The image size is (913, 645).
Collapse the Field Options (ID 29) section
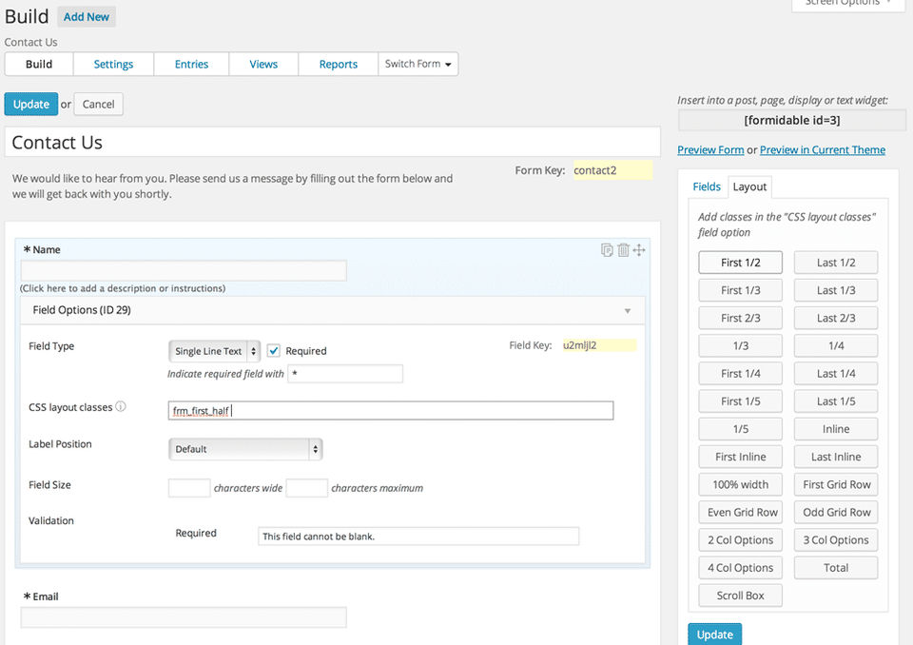tap(627, 311)
